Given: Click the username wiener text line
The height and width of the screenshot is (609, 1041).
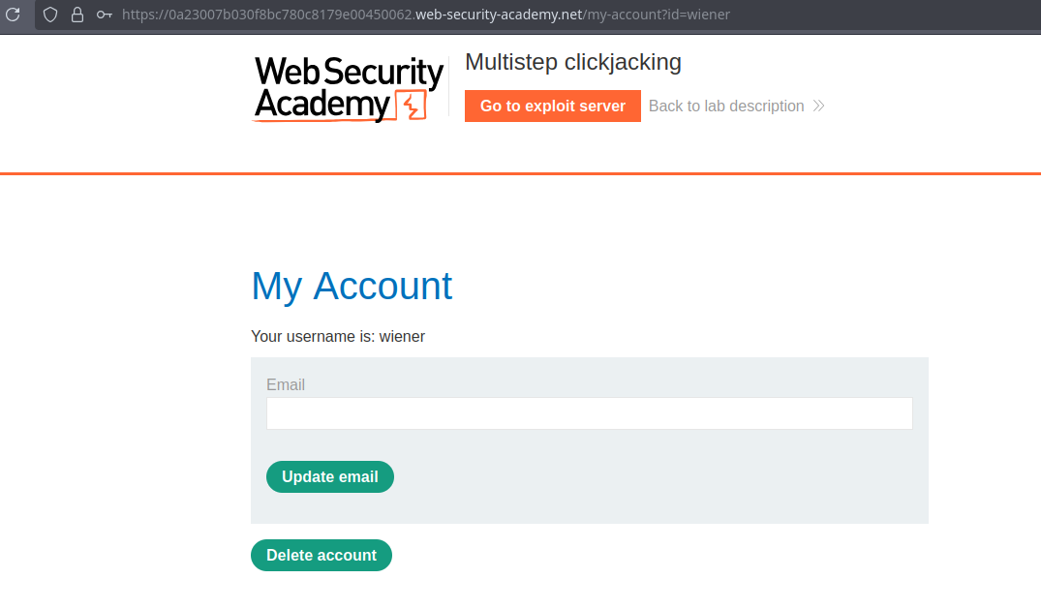Looking at the screenshot, I should pyautogui.click(x=338, y=337).
